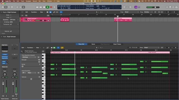
Task: Toggle the Inspector button in control bar
Action: [x=6, y=7]
